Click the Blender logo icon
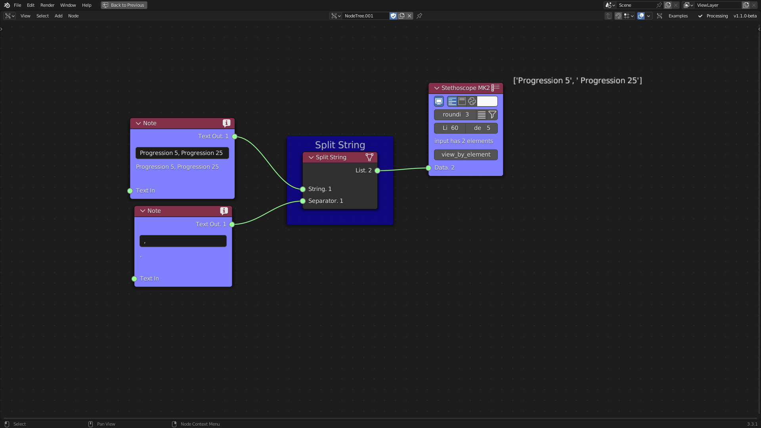The image size is (761, 428). 7,5
